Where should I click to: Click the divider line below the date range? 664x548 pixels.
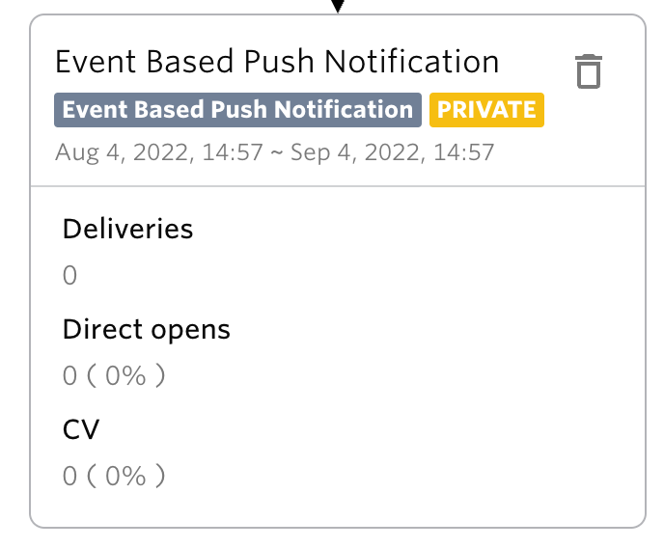338,186
